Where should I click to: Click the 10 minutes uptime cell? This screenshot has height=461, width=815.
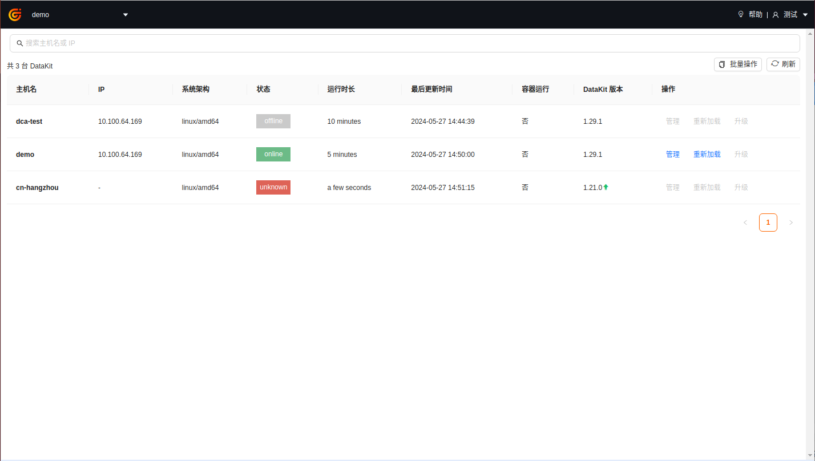point(344,122)
